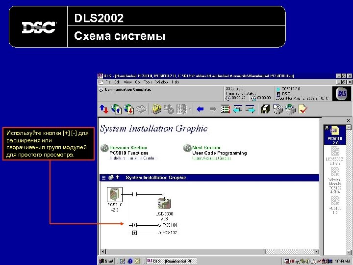Viewport: 353px width, 265px height.
Task: Click the document with red checkmark icon
Action: 303,109
